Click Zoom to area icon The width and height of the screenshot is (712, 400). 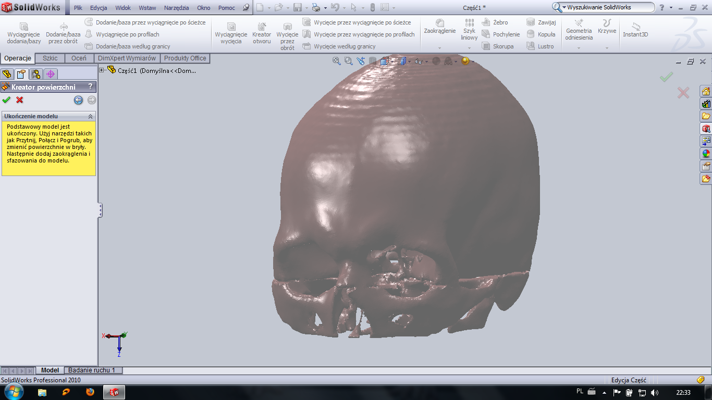(x=348, y=61)
